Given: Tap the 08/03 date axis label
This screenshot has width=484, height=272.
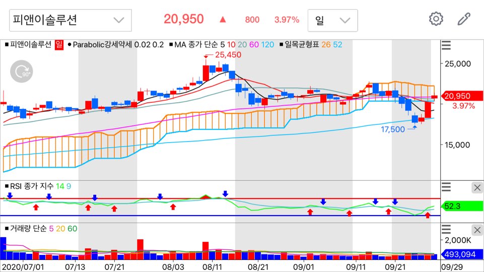Looking at the screenshot, I should (173, 267).
